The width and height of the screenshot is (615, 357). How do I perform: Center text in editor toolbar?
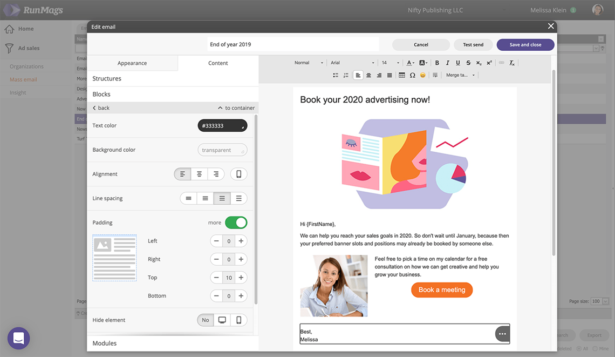tap(368, 75)
